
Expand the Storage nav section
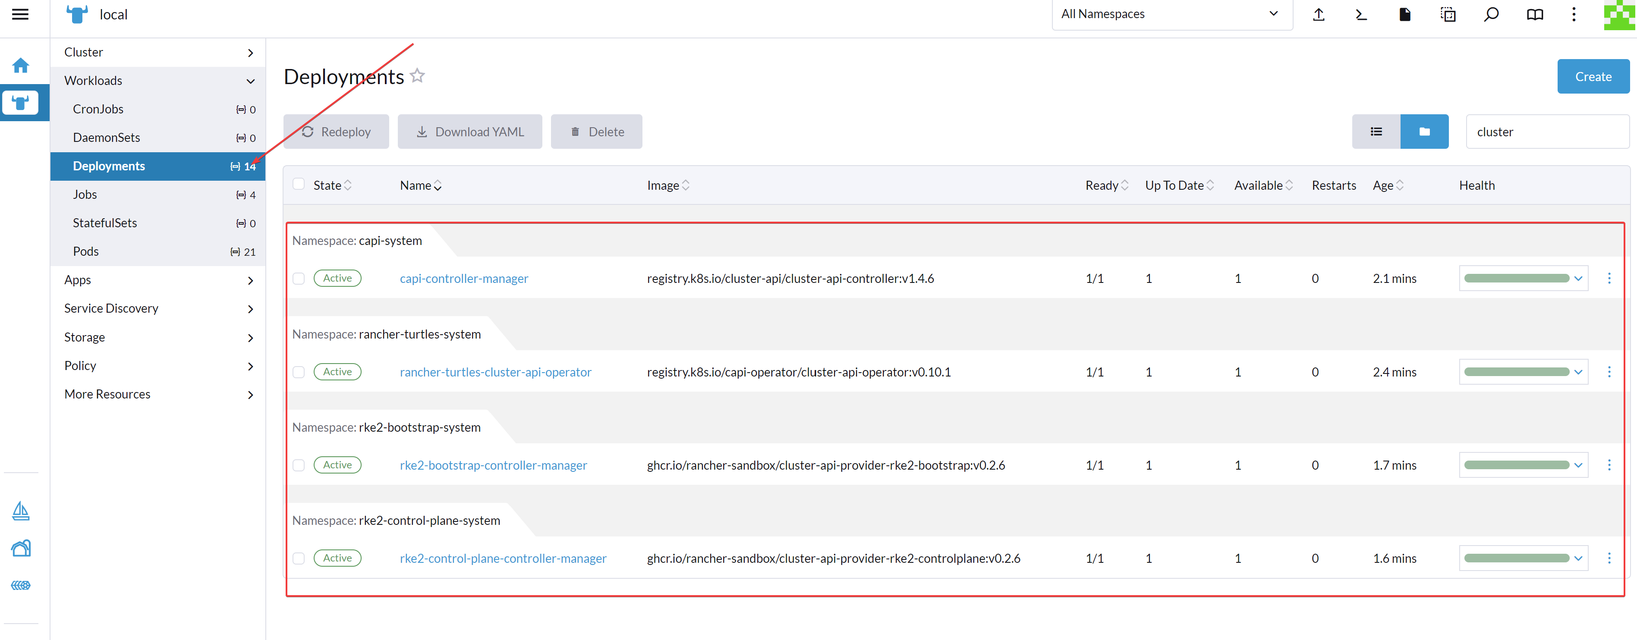pos(158,337)
